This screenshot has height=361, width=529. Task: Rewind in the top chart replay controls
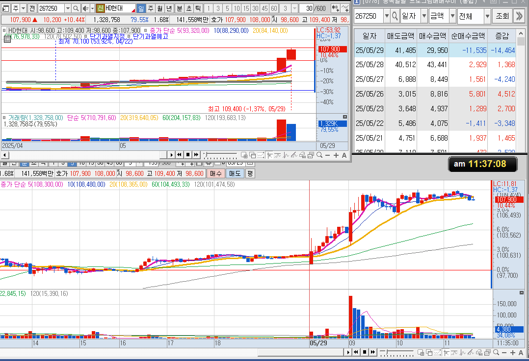tap(180, 155)
